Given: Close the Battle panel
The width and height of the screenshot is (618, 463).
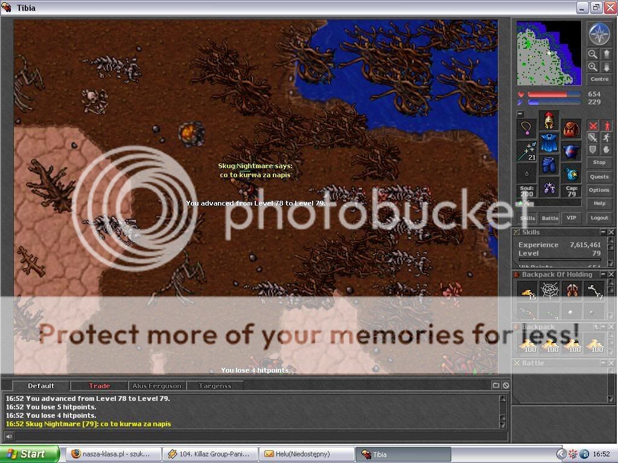Looking at the screenshot, I should tap(611, 362).
